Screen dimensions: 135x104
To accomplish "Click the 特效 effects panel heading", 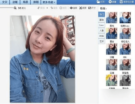I will (x=103, y=9).
